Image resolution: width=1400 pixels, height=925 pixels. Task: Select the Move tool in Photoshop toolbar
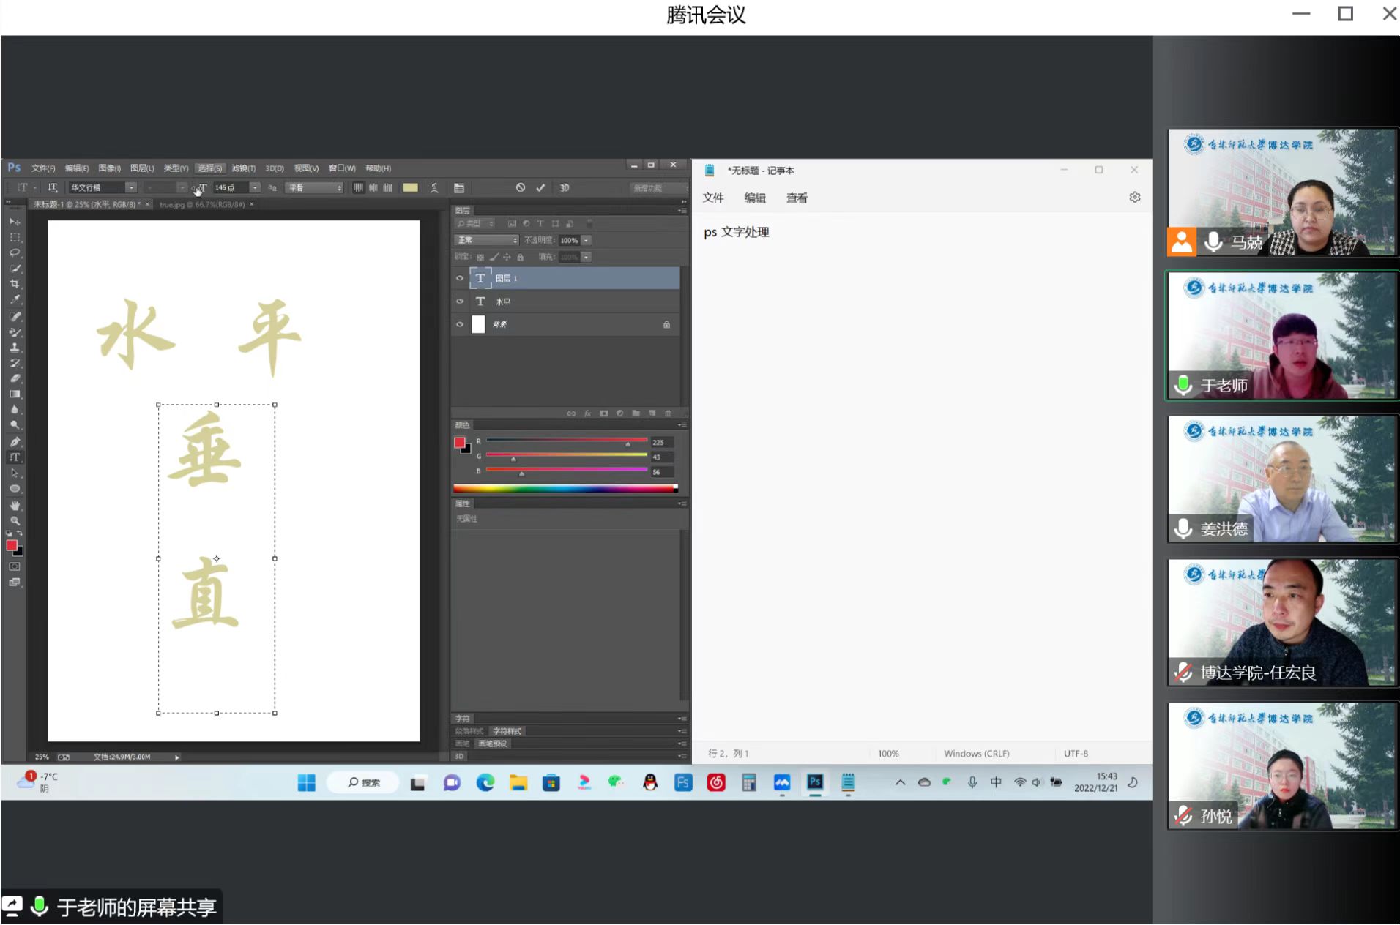click(15, 221)
